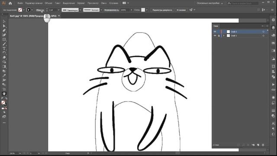Open the Объект menu

pyautogui.click(x=48, y=3)
